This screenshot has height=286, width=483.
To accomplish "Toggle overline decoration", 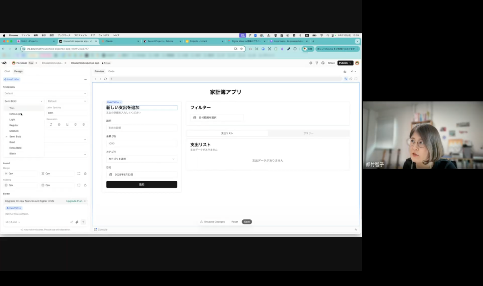I will (x=75, y=125).
